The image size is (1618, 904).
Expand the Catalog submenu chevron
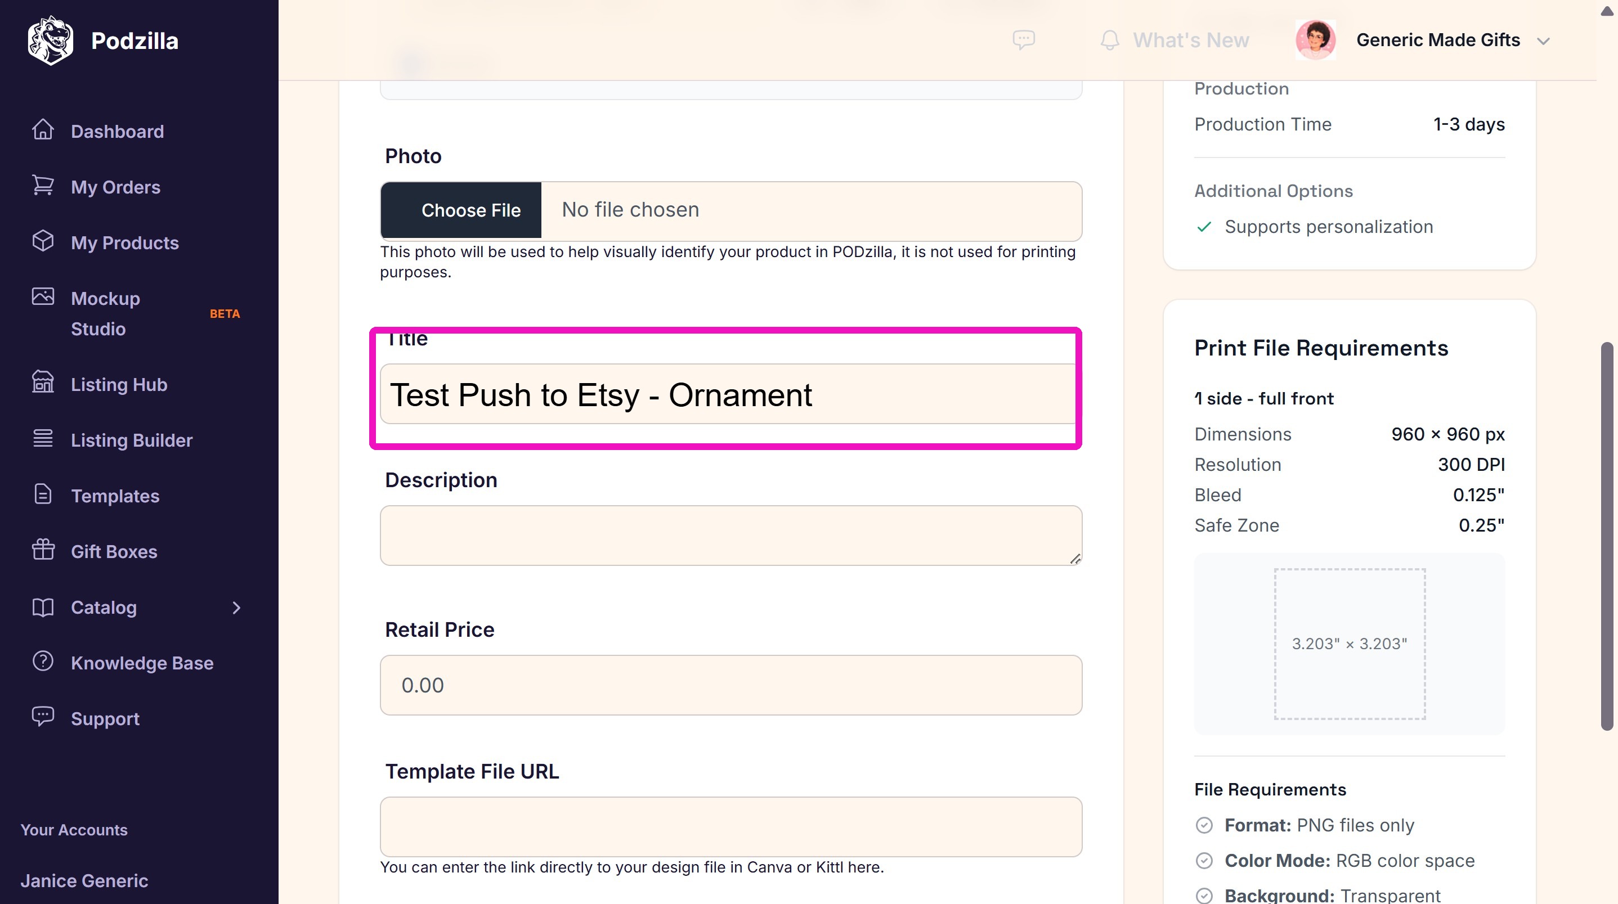236,608
